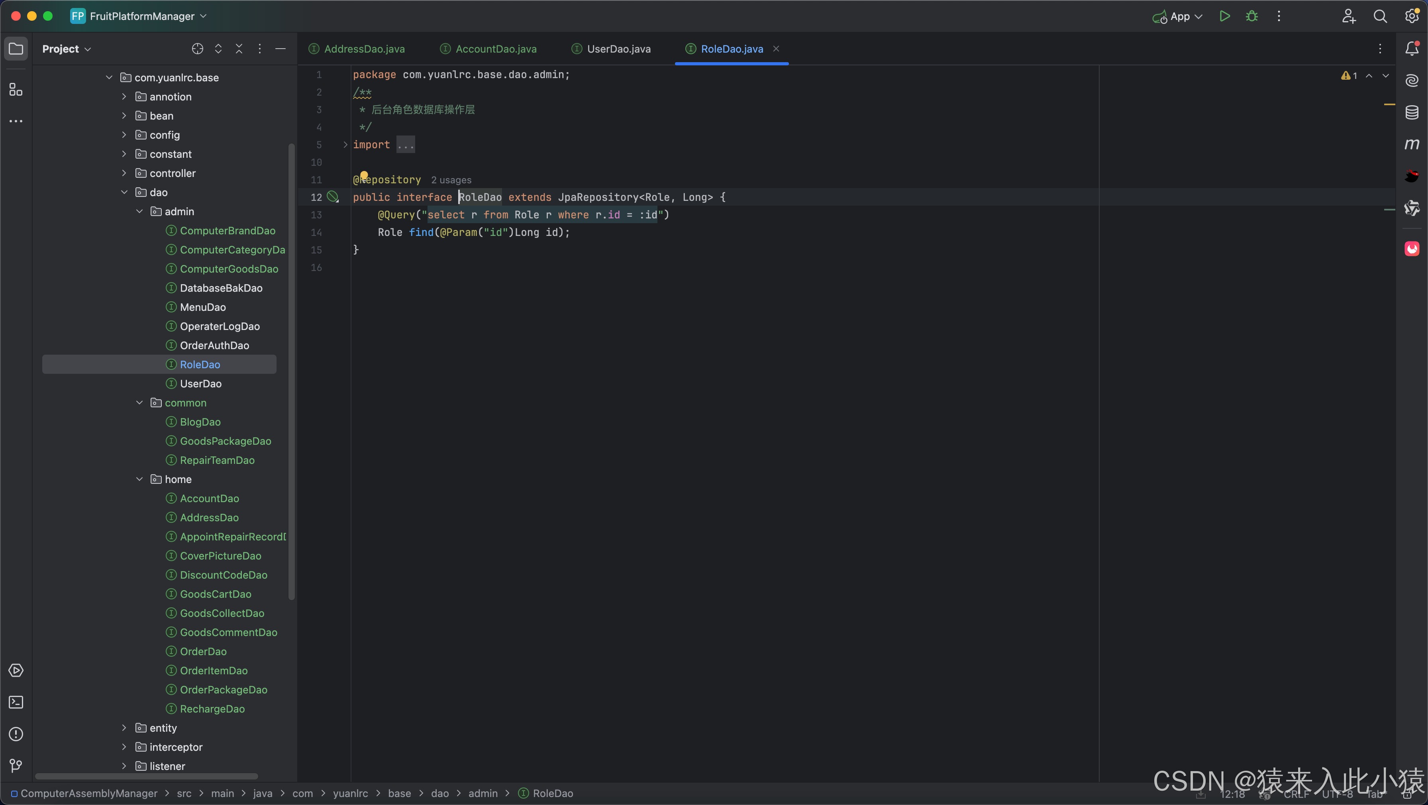This screenshot has height=805, width=1428.
Task: Select MenuDao in project tree
Action: pyautogui.click(x=202, y=307)
